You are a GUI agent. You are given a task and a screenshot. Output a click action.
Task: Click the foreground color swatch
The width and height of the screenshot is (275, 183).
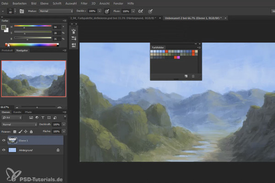coord(4,27)
